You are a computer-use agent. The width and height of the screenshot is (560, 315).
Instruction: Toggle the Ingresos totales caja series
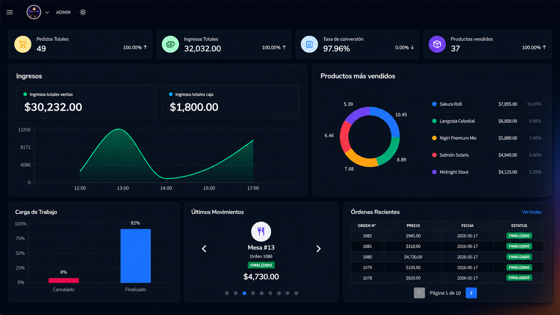point(191,94)
